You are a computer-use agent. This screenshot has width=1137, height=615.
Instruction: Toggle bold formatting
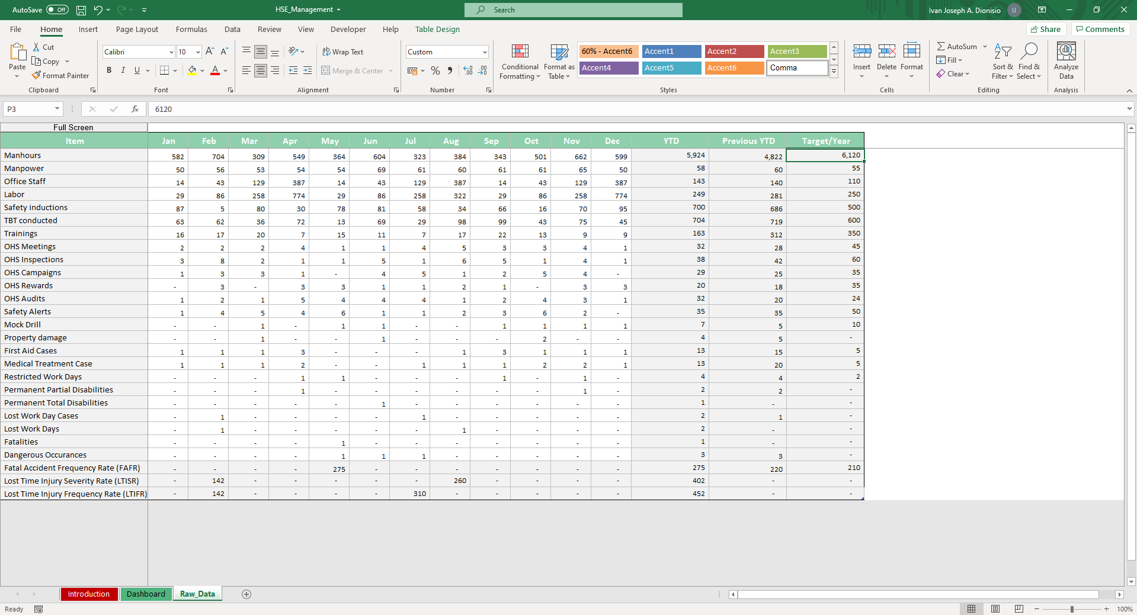[108, 70]
